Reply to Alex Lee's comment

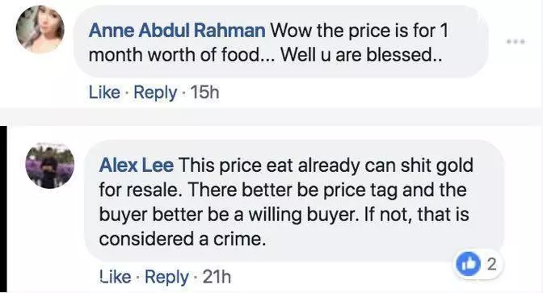[166, 278]
